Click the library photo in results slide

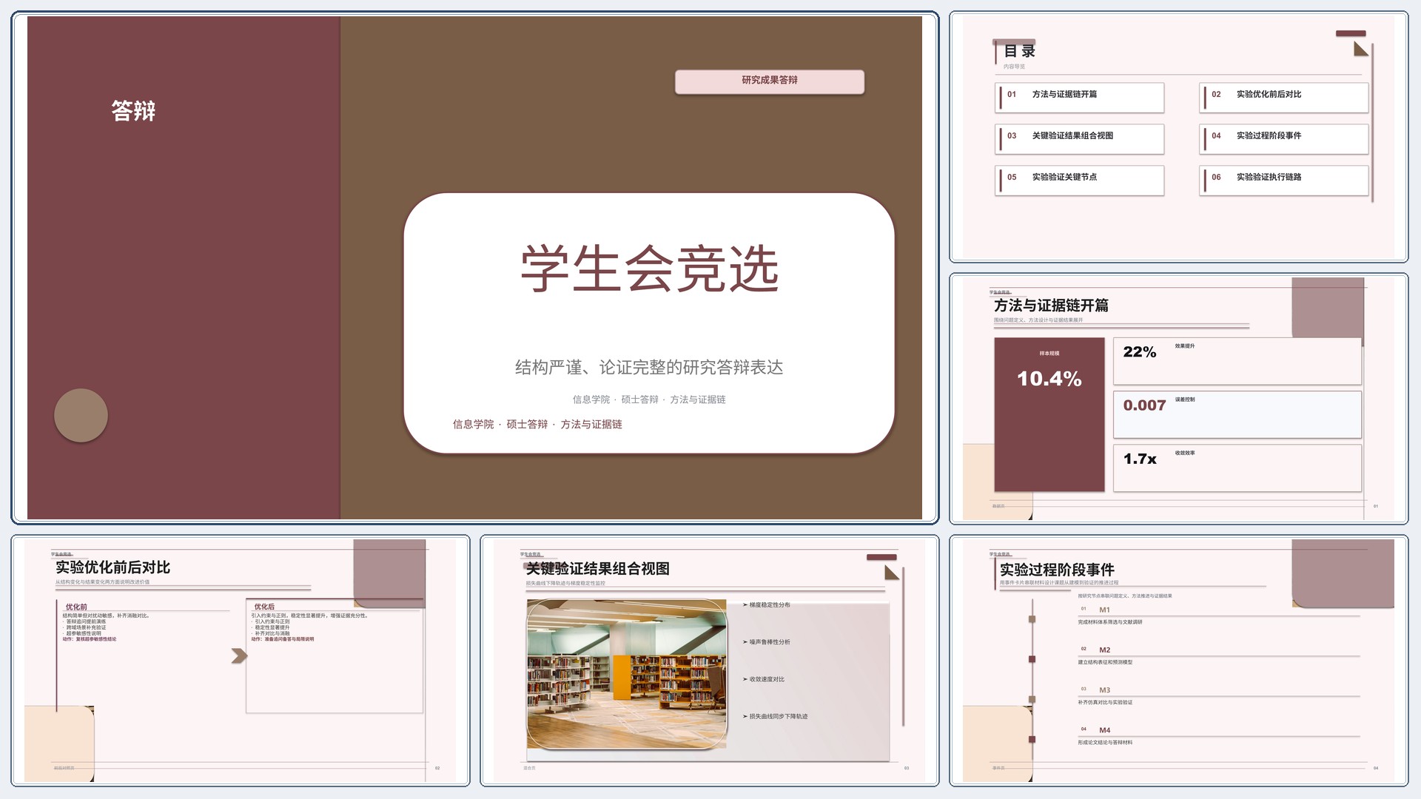(627, 675)
